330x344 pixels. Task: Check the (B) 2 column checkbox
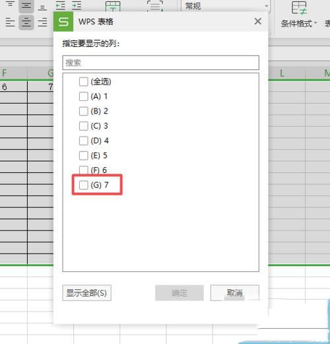pos(83,111)
